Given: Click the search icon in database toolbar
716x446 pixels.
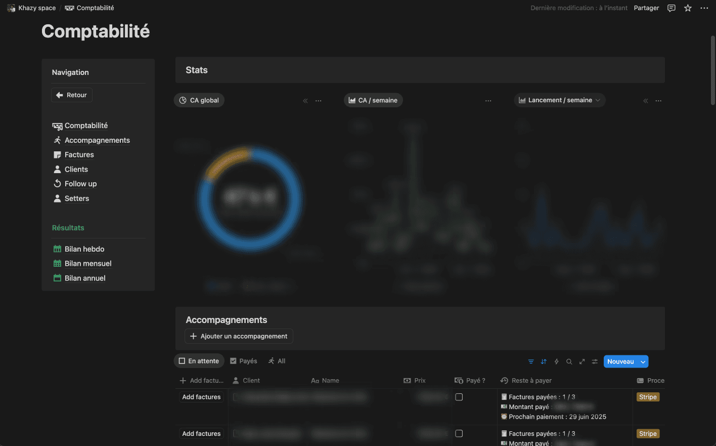Looking at the screenshot, I should pyautogui.click(x=569, y=361).
